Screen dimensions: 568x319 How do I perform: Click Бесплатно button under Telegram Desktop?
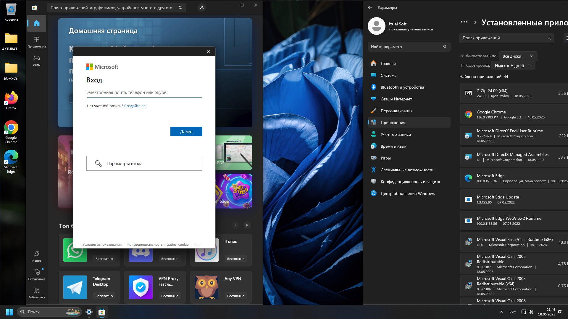[x=104, y=296]
